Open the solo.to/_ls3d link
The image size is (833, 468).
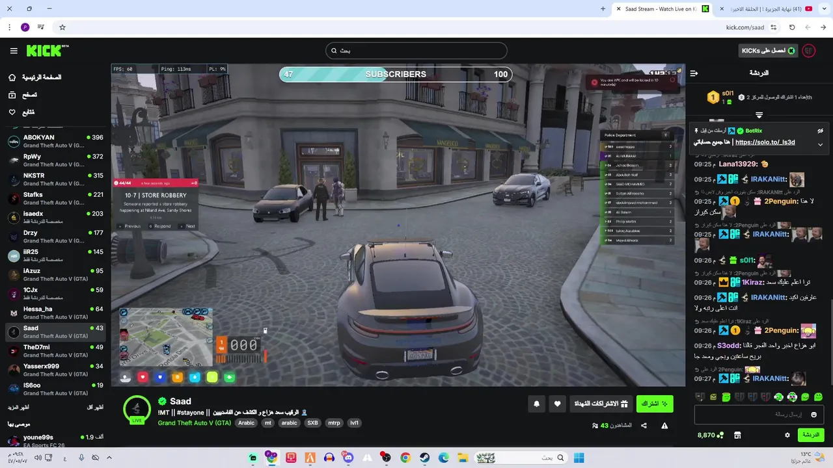(x=765, y=142)
